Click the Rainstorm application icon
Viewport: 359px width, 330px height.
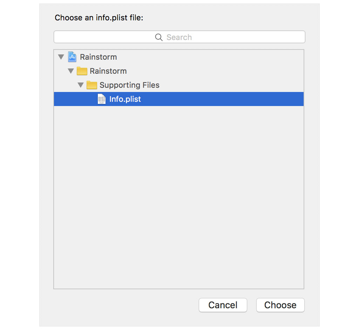tap(72, 57)
